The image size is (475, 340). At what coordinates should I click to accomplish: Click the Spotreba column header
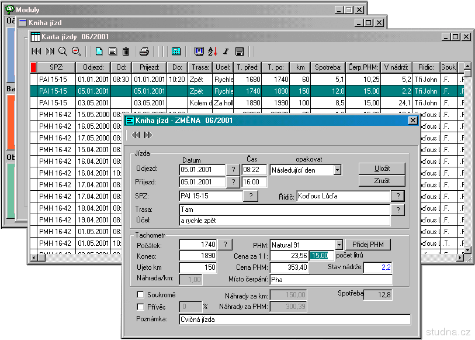tap(327, 67)
